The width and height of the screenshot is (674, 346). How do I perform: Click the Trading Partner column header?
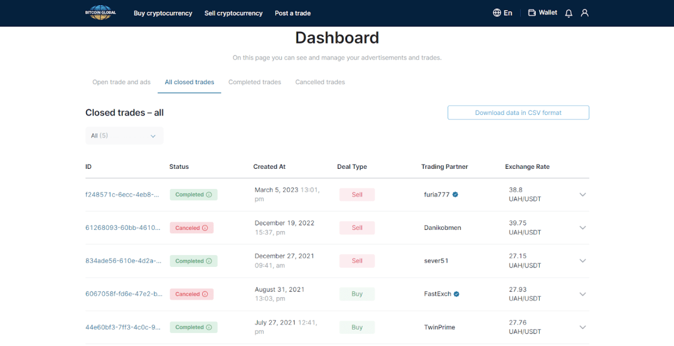[444, 167]
